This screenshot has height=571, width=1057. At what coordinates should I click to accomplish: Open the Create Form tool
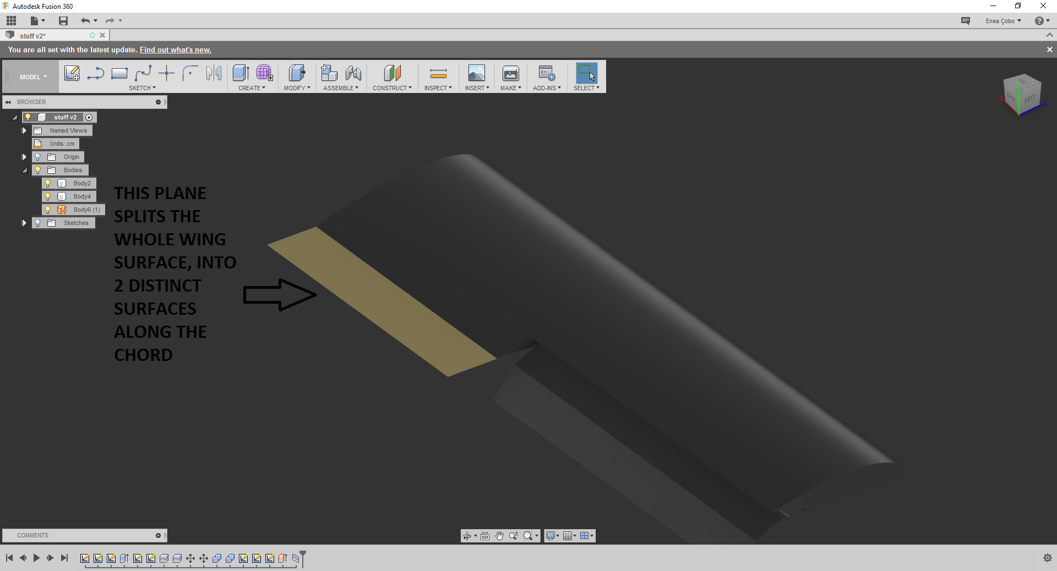pyautogui.click(x=264, y=73)
